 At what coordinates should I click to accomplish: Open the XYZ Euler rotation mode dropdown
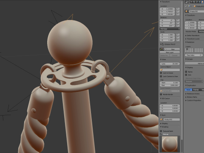(170, 29)
